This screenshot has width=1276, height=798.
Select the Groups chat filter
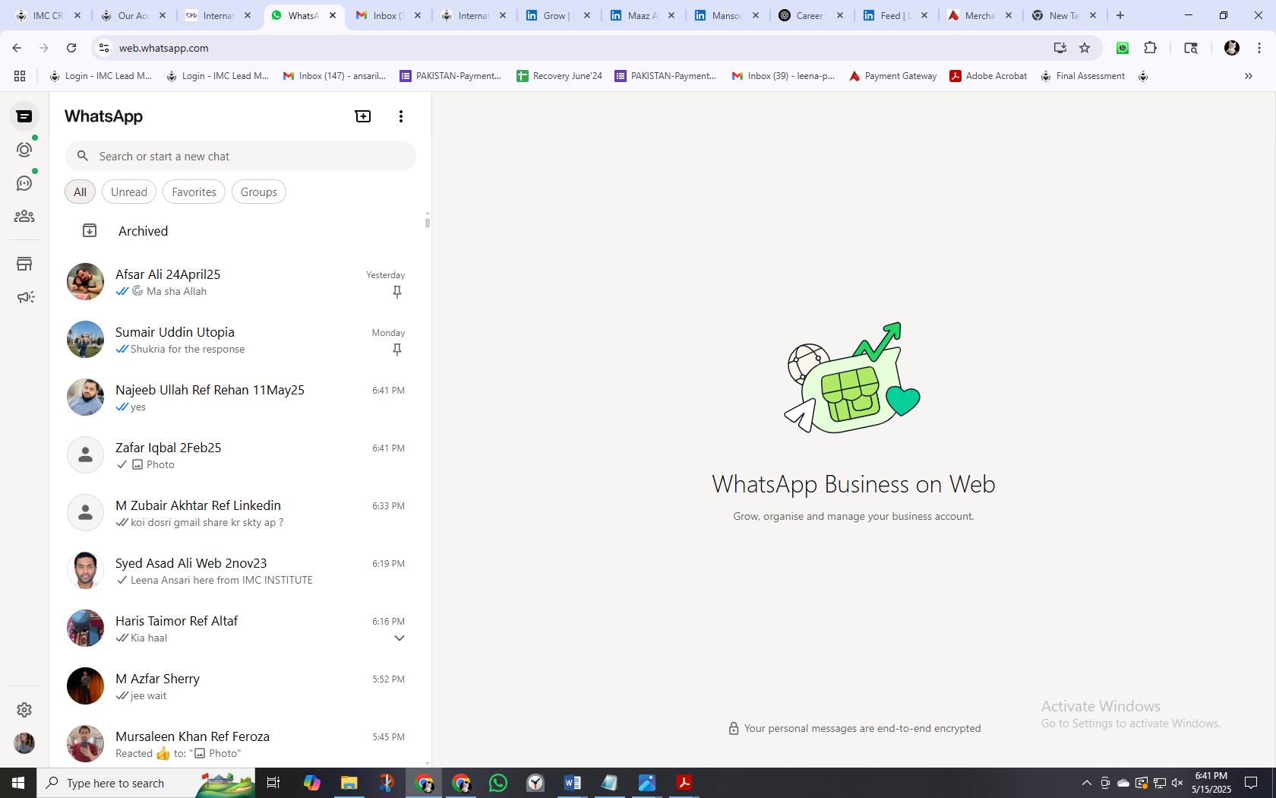[x=259, y=192]
